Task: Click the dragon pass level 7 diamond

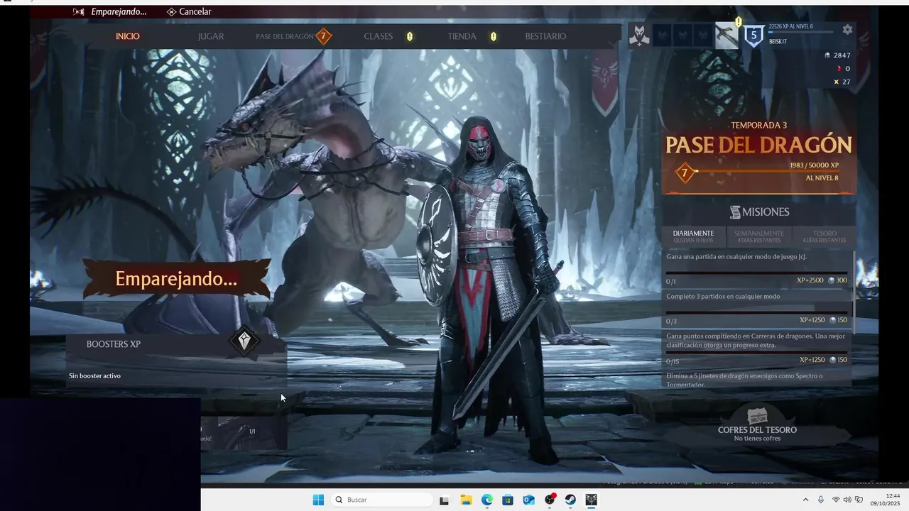Action: point(685,172)
